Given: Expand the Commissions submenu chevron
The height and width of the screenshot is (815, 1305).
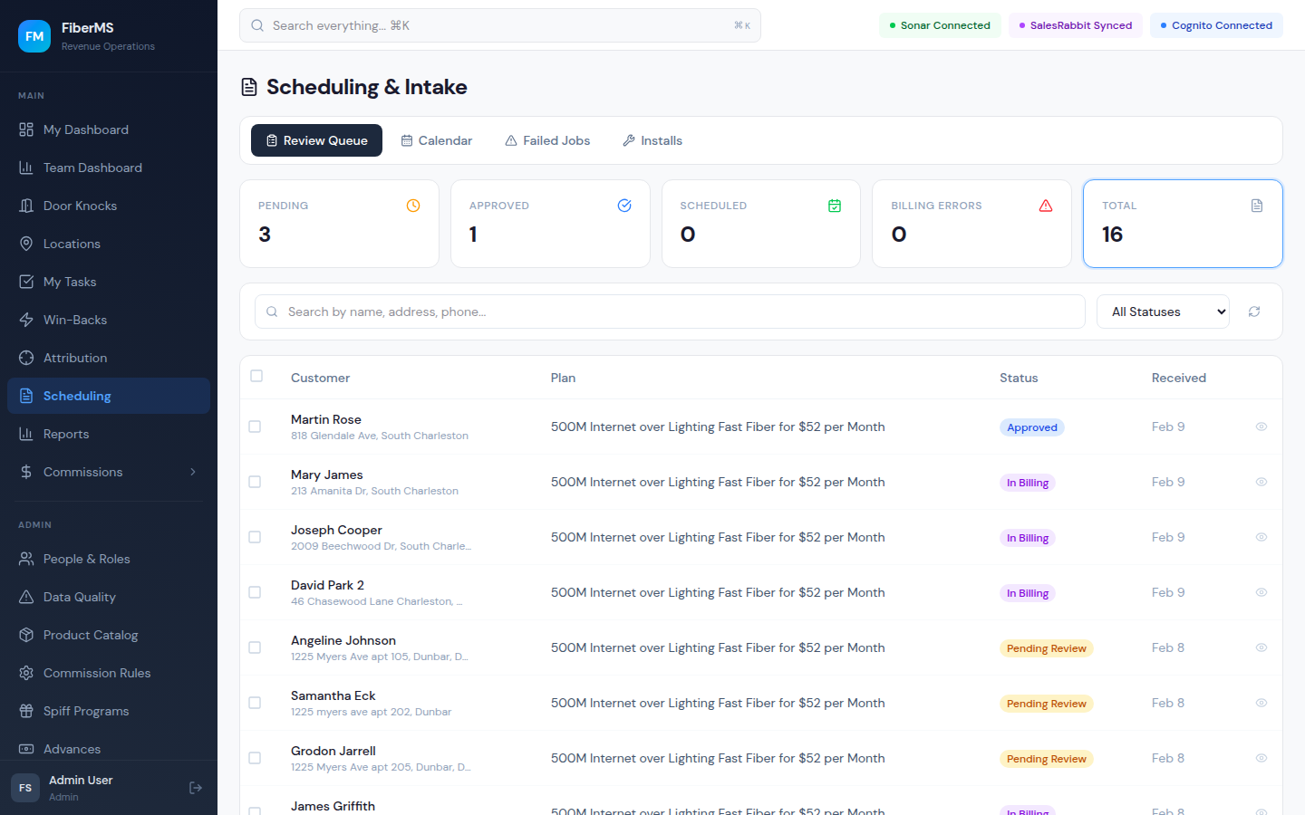Looking at the screenshot, I should [193, 472].
